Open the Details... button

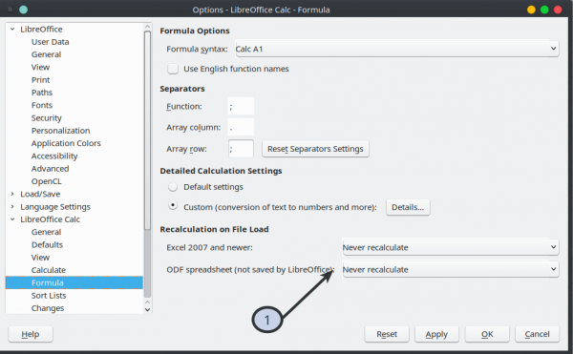click(x=408, y=207)
